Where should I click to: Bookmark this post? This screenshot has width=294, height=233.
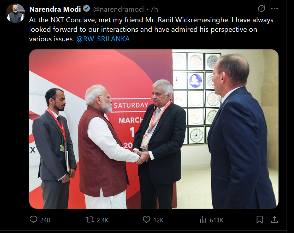click(x=260, y=220)
